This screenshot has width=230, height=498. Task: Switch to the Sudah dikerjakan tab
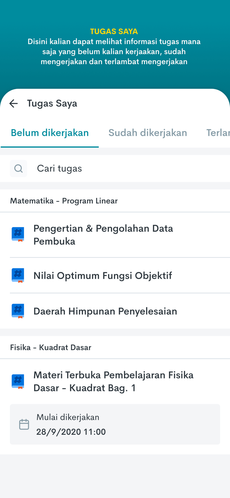[x=148, y=132]
